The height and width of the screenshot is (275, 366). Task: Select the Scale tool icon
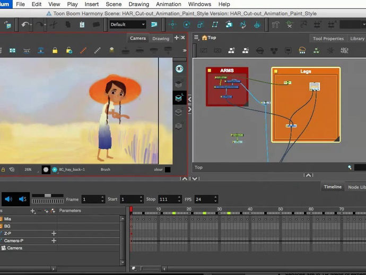point(201,24)
